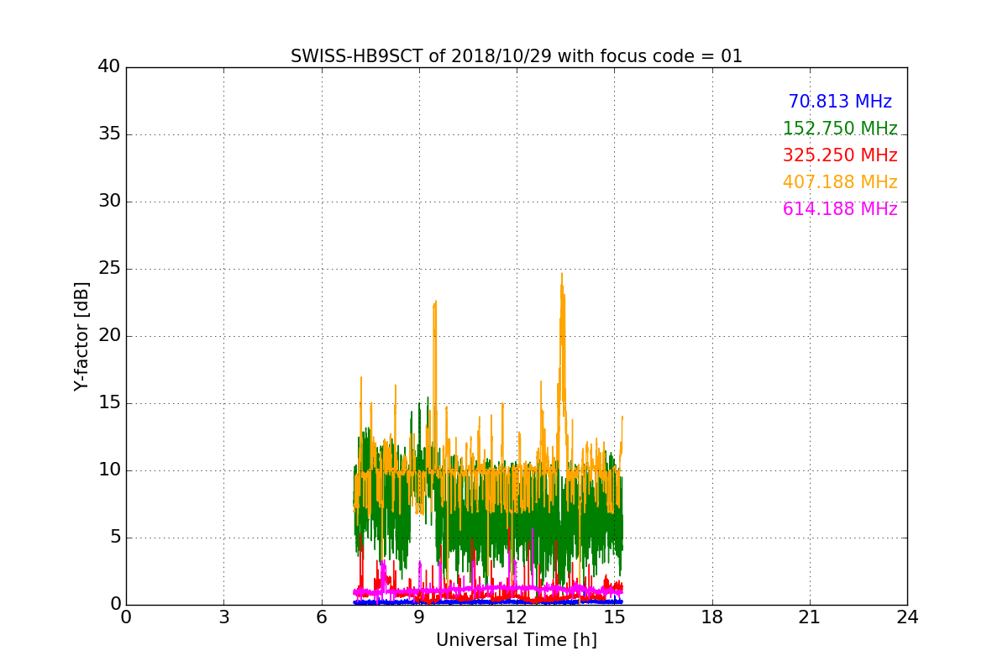Select the 70.813 MHz legend label
The image size is (1008, 672).
coord(840,102)
